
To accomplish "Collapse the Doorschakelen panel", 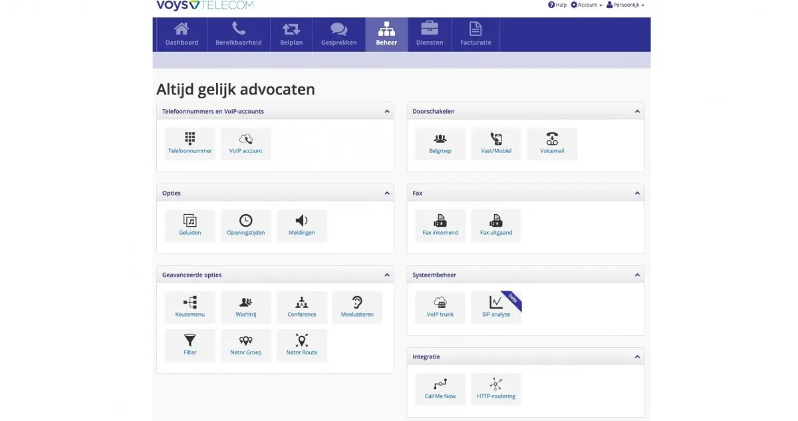I will click(x=637, y=112).
